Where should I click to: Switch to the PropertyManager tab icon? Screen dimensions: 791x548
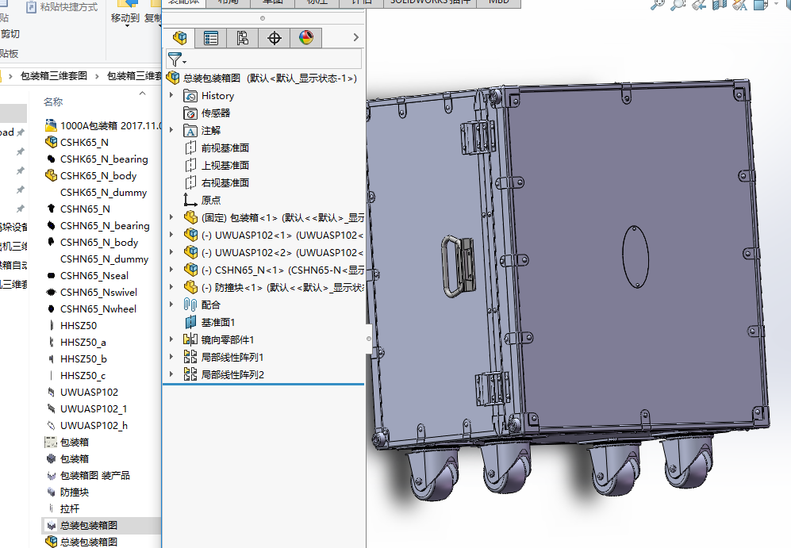(x=211, y=38)
